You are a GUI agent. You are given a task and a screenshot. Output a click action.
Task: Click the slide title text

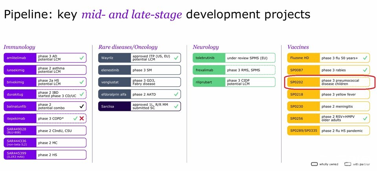tap(157, 15)
